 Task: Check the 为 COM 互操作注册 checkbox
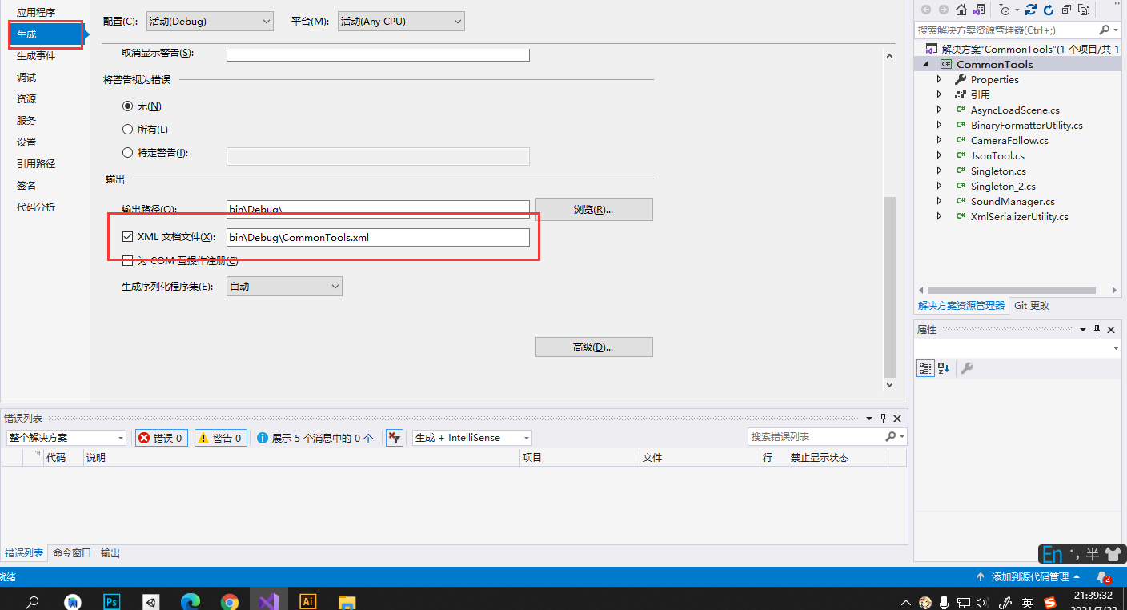[127, 260]
